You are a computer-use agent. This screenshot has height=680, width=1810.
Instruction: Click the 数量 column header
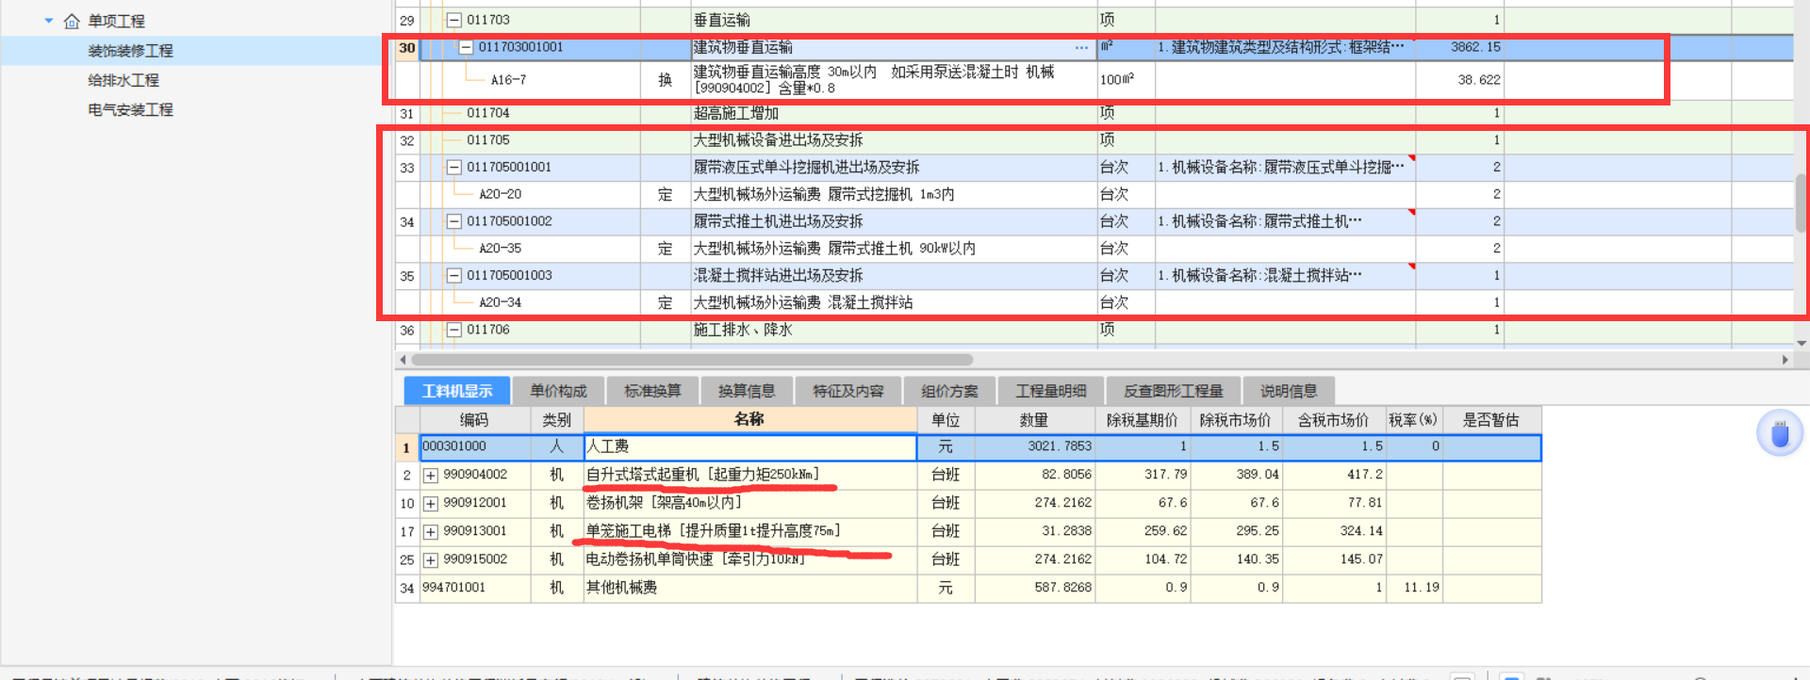pos(1034,419)
